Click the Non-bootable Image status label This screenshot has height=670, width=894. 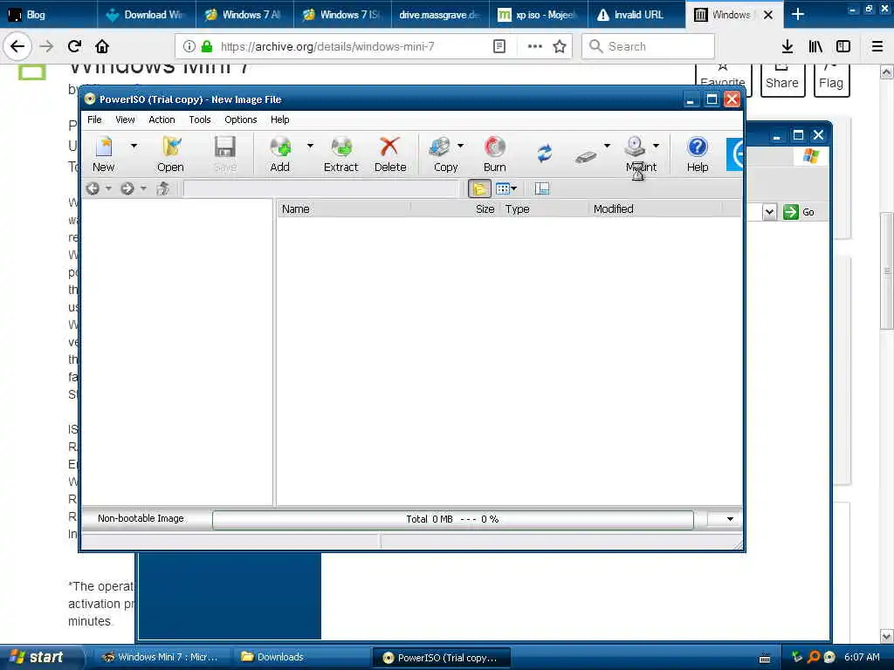(141, 518)
